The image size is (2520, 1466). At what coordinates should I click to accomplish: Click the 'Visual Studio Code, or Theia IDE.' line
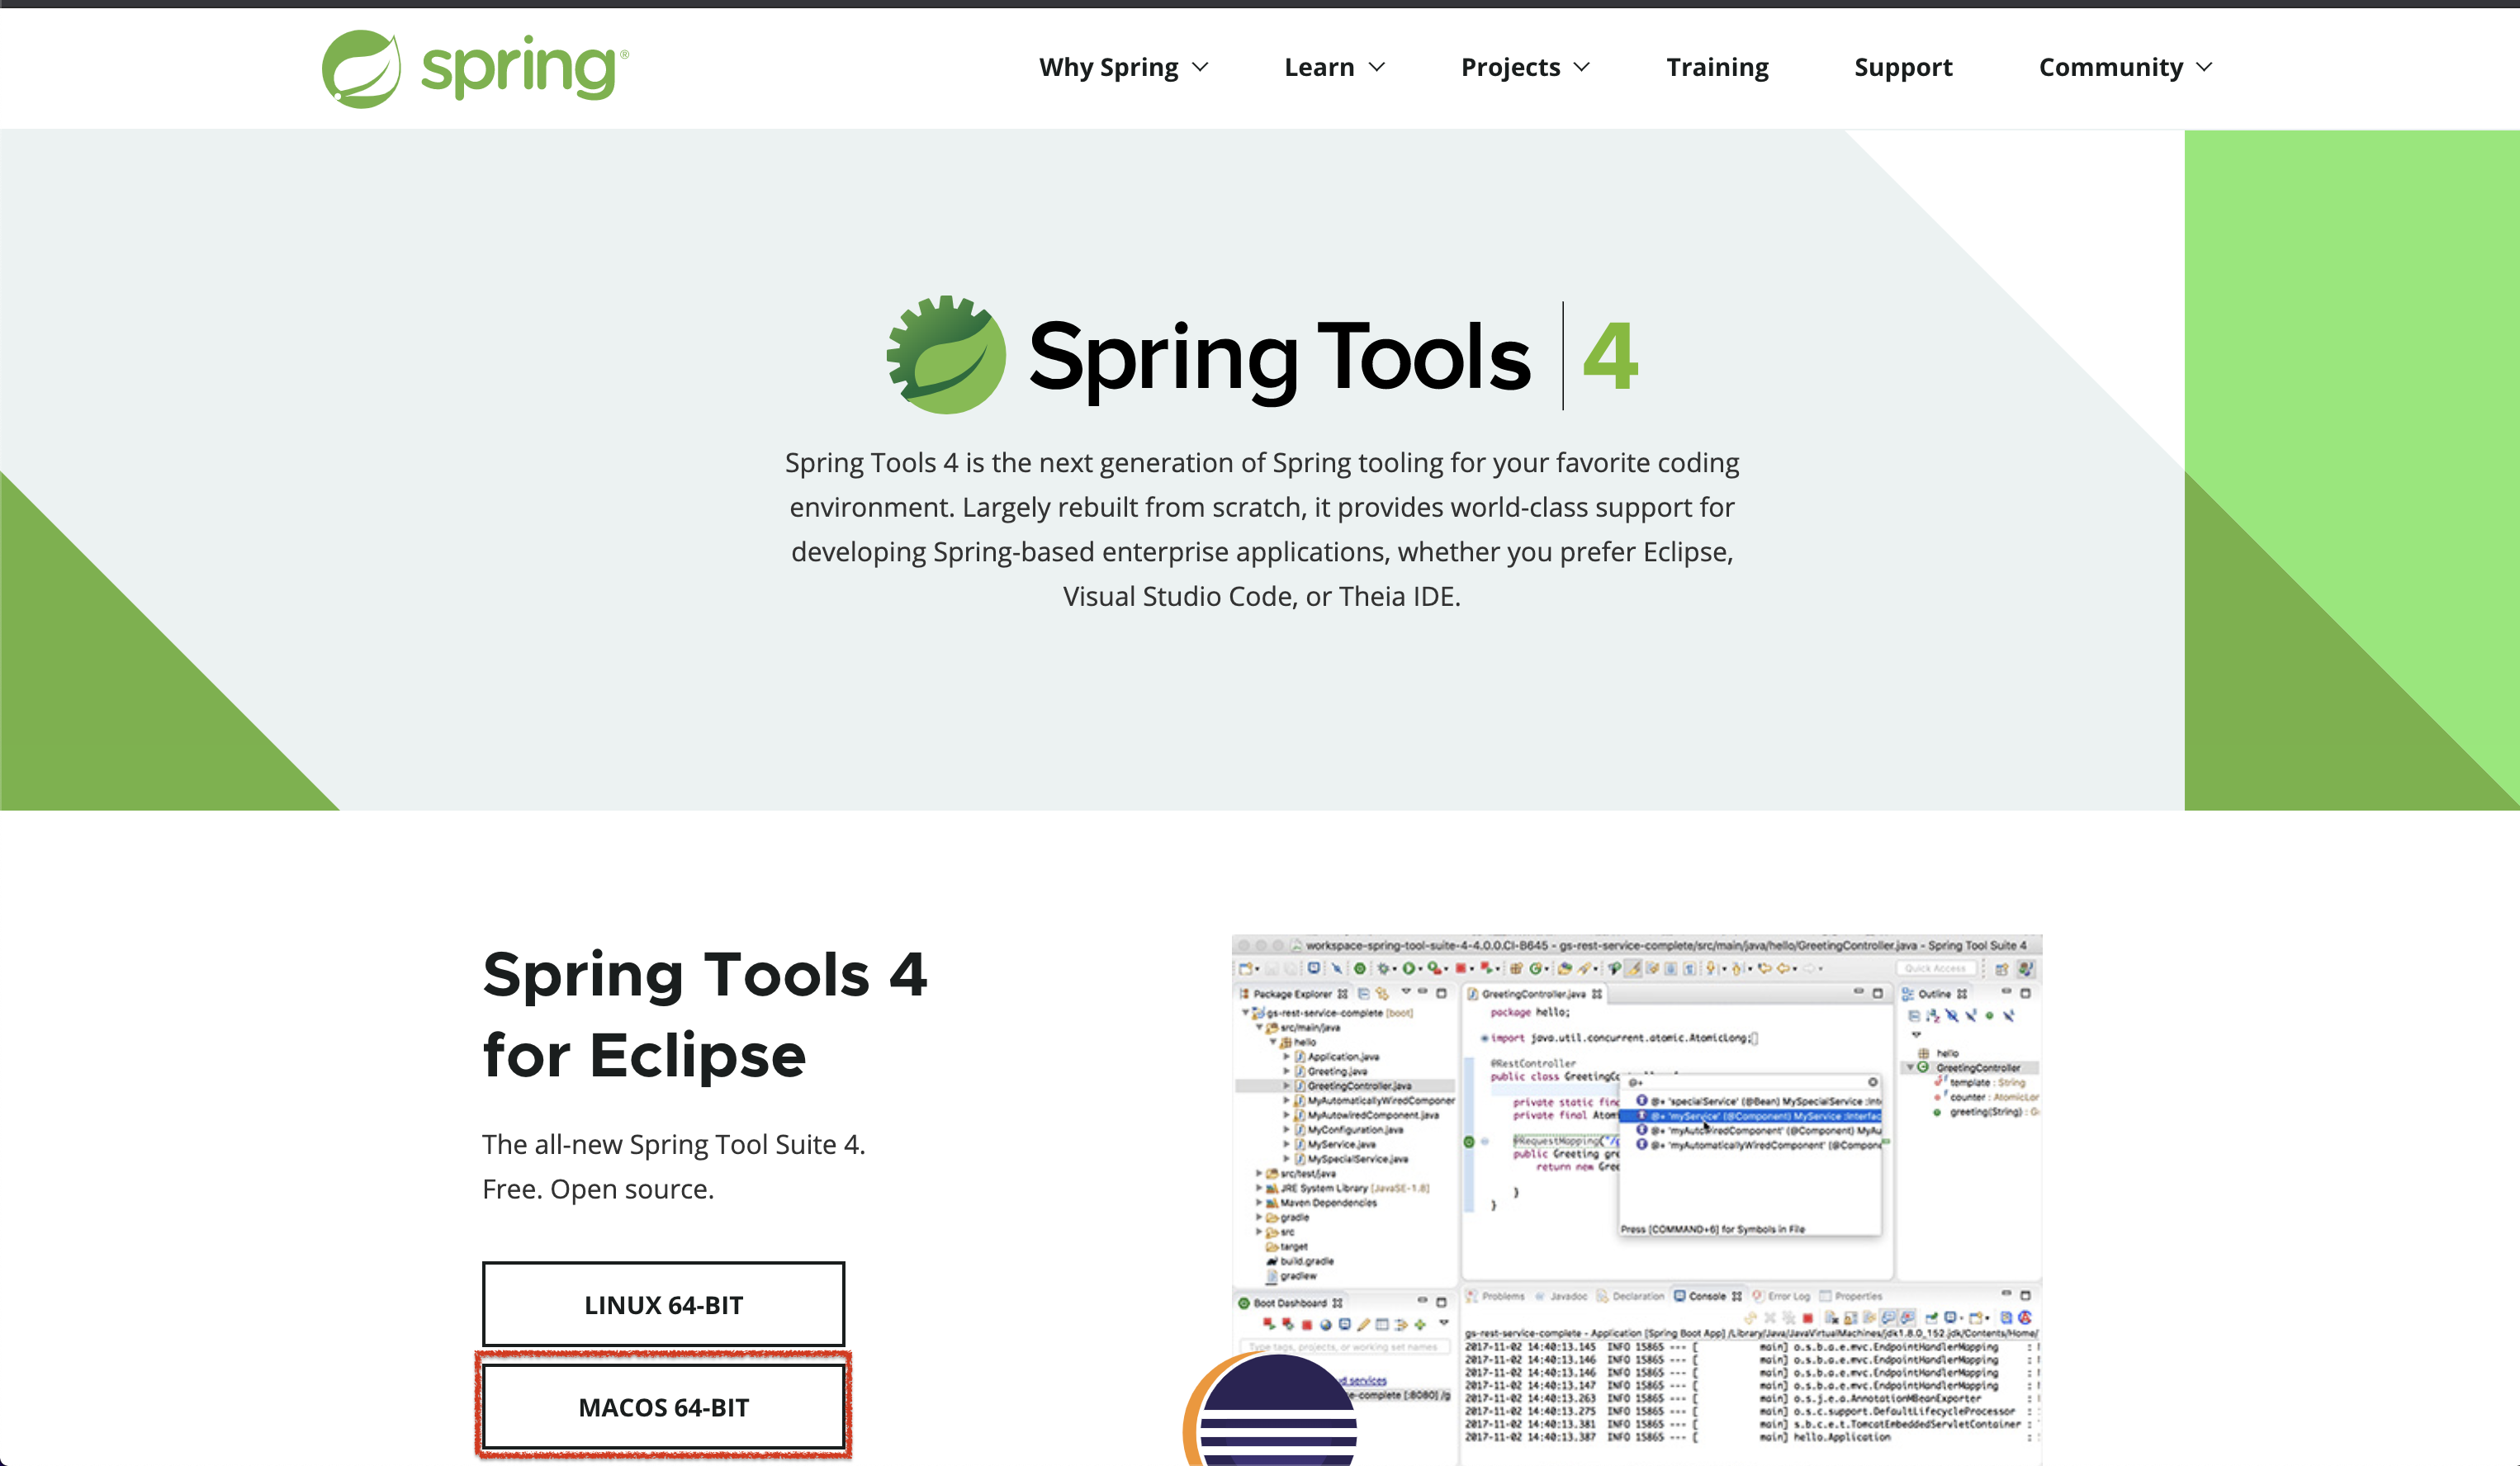pyautogui.click(x=1261, y=596)
